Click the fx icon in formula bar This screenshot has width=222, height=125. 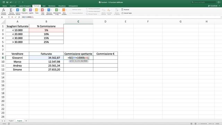point(19,17)
